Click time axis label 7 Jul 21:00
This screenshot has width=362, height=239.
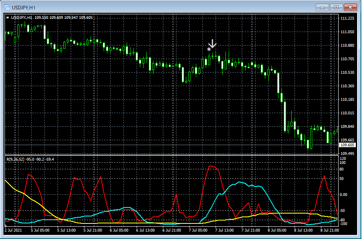pos(251,230)
